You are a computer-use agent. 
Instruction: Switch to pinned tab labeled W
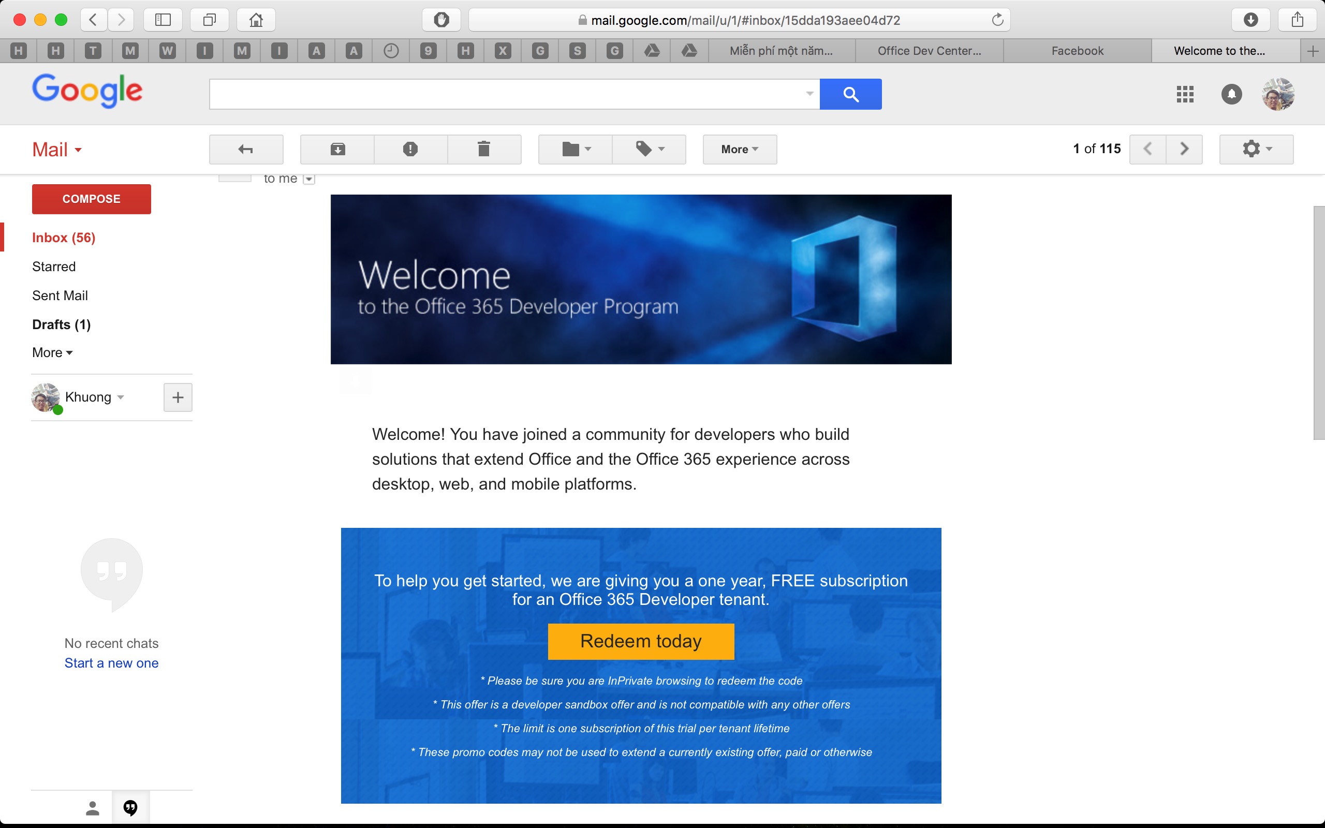point(168,51)
